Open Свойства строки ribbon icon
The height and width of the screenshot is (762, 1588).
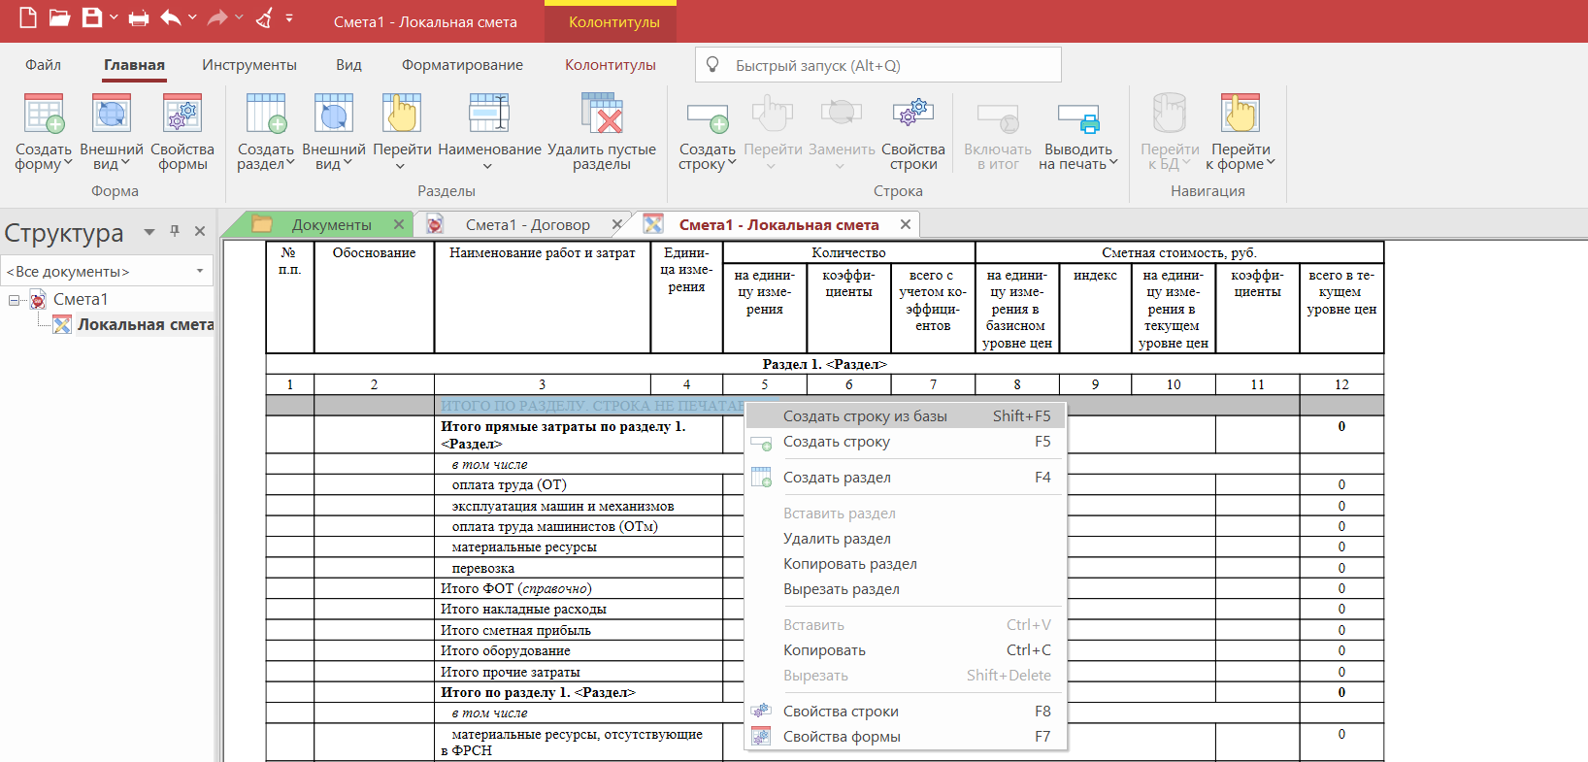[x=913, y=114]
